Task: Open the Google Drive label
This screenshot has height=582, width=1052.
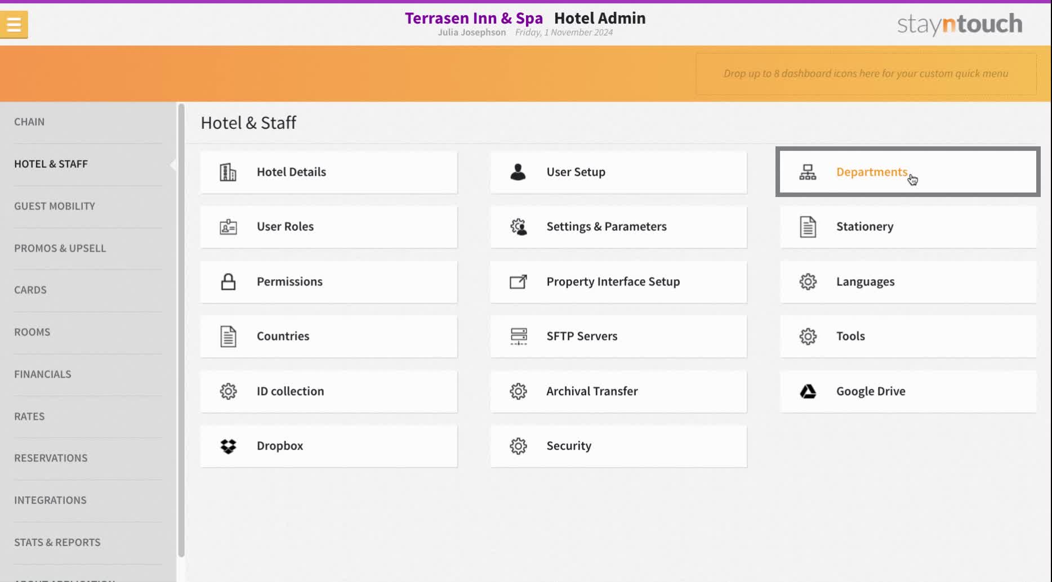Action: (x=871, y=391)
